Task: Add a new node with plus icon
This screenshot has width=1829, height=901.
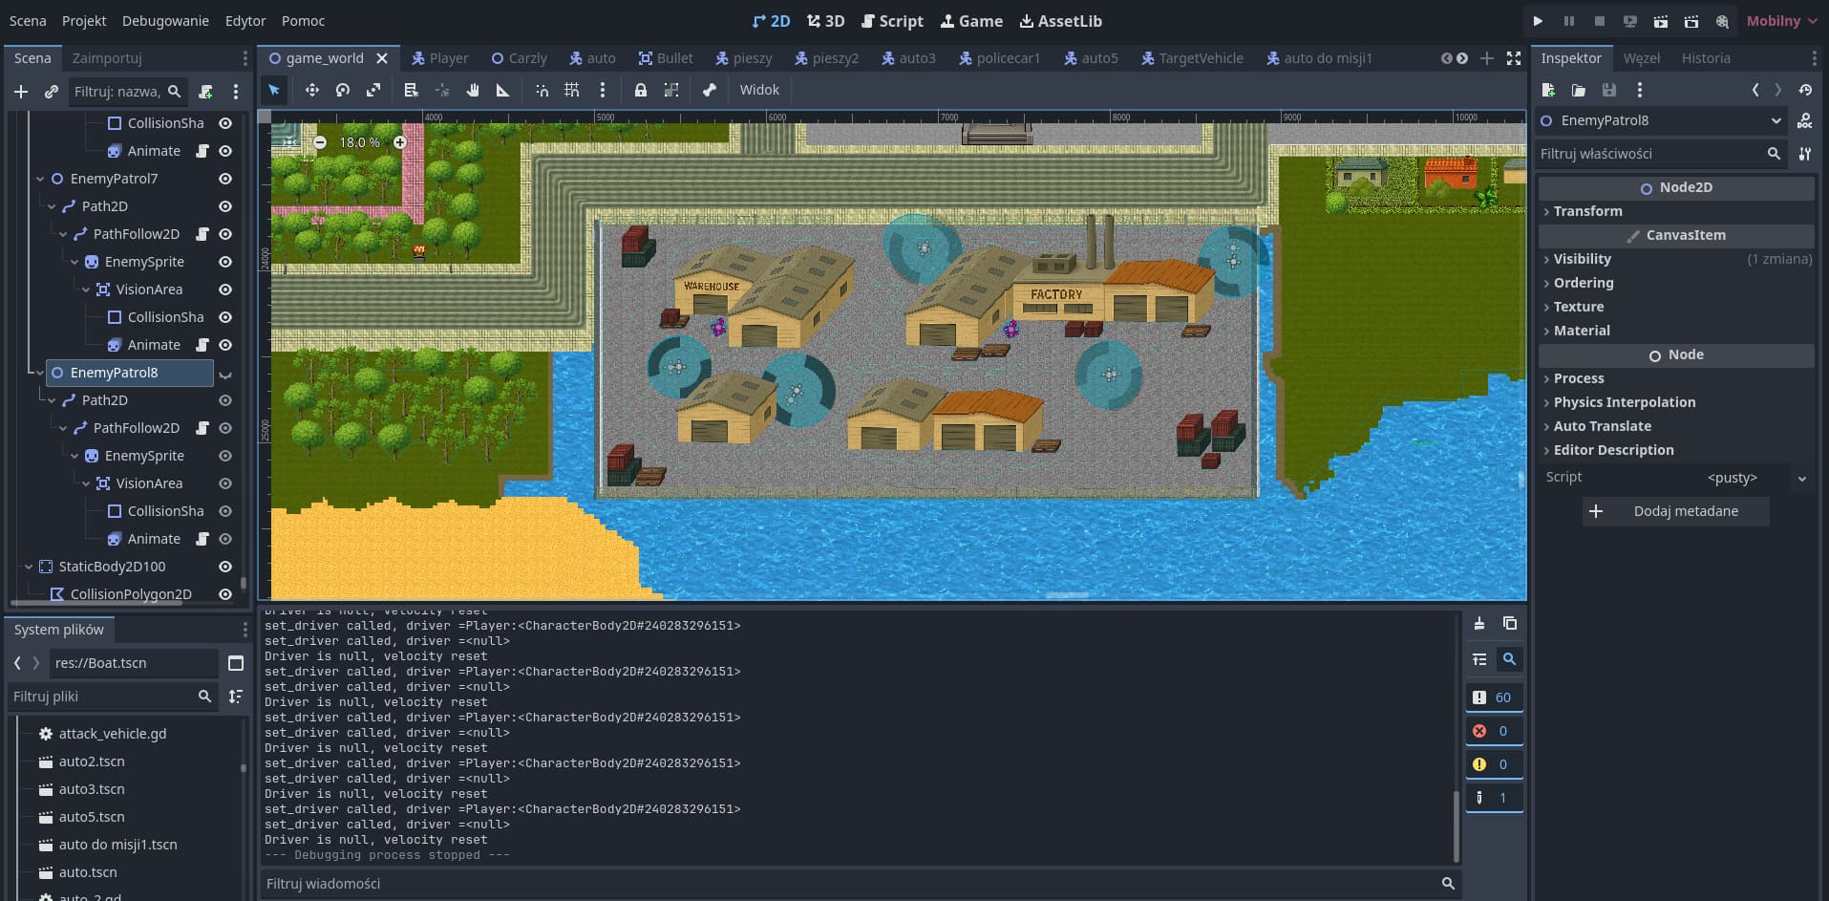Action: coord(21,92)
